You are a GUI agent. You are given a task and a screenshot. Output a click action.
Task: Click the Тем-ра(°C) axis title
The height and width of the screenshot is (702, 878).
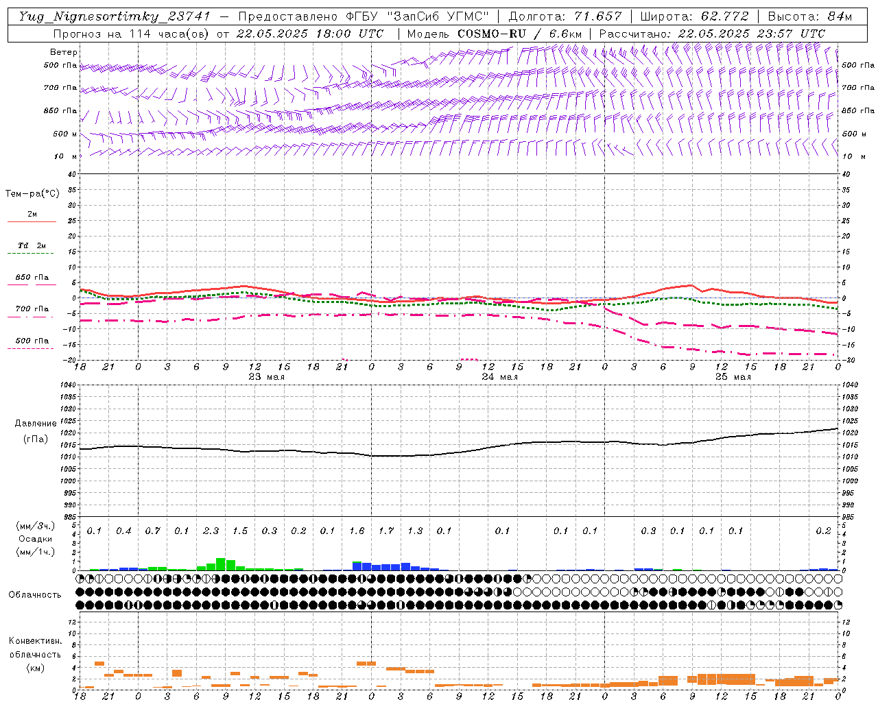point(32,194)
